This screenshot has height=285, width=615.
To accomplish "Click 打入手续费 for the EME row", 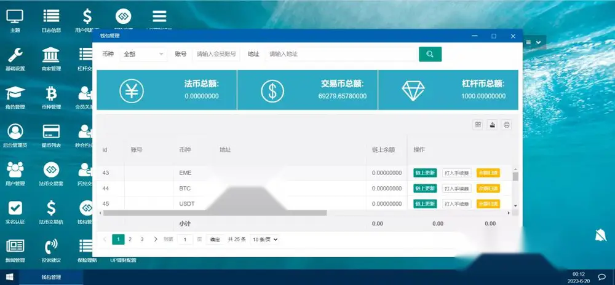I will (x=456, y=173).
